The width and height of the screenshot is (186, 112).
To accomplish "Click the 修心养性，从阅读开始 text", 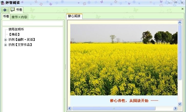I will (129, 101).
